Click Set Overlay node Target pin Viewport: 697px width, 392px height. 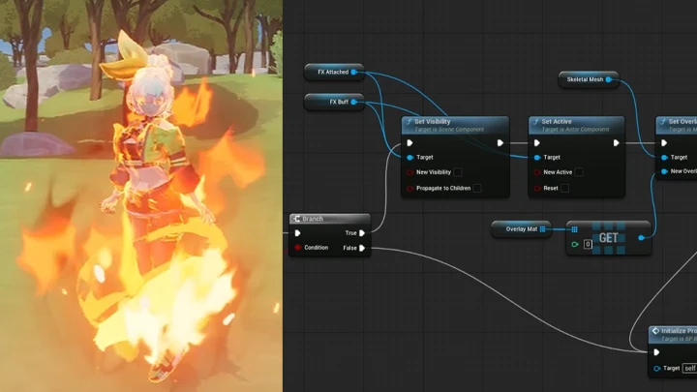664,158
